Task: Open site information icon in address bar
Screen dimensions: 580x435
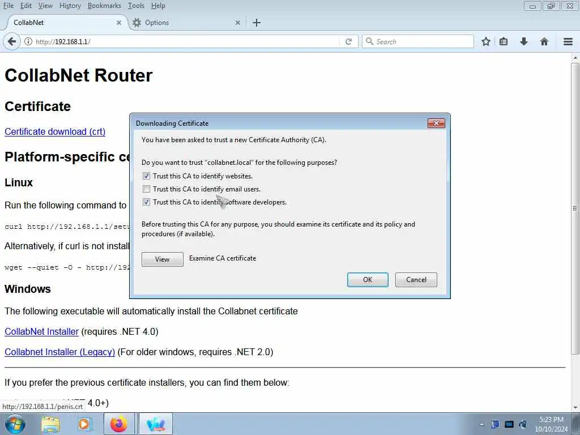Action: [x=28, y=41]
